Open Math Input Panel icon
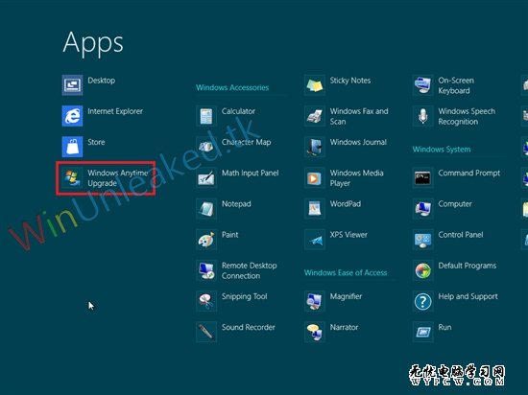The width and height of the screenshot is (528, 395). pos(206,177)
